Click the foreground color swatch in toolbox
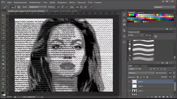177x99 pixels. pos(2,93)
